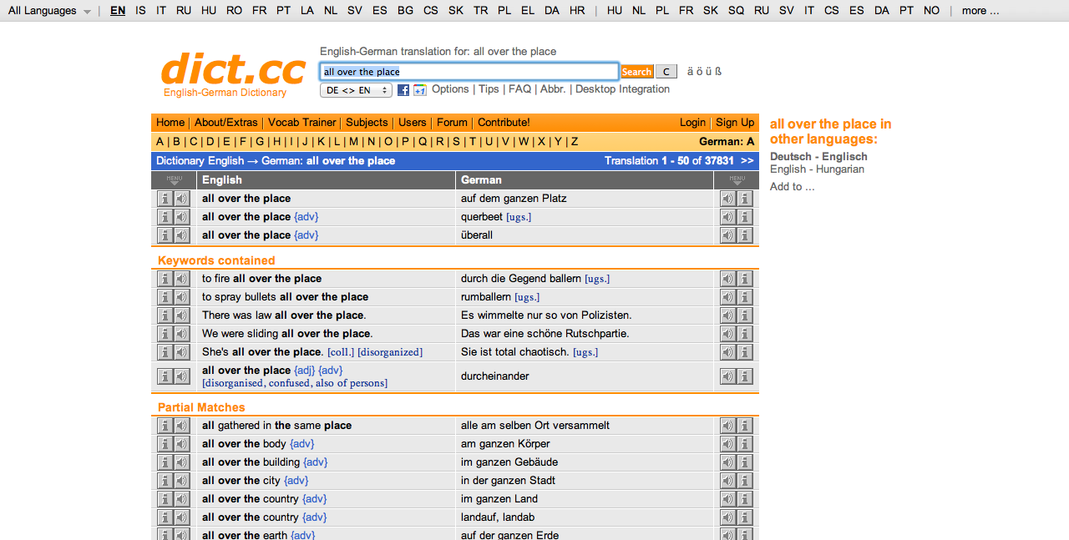Play German audio for 'in der ganzen Stadt'

[x=728, y=481]
